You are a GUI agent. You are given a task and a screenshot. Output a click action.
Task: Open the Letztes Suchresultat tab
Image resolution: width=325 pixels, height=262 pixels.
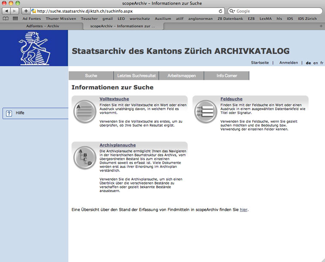pos(136,75)
